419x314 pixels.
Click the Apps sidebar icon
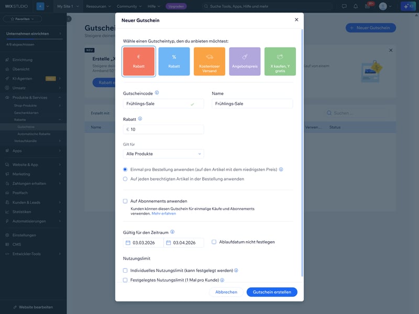coord(7,151)
